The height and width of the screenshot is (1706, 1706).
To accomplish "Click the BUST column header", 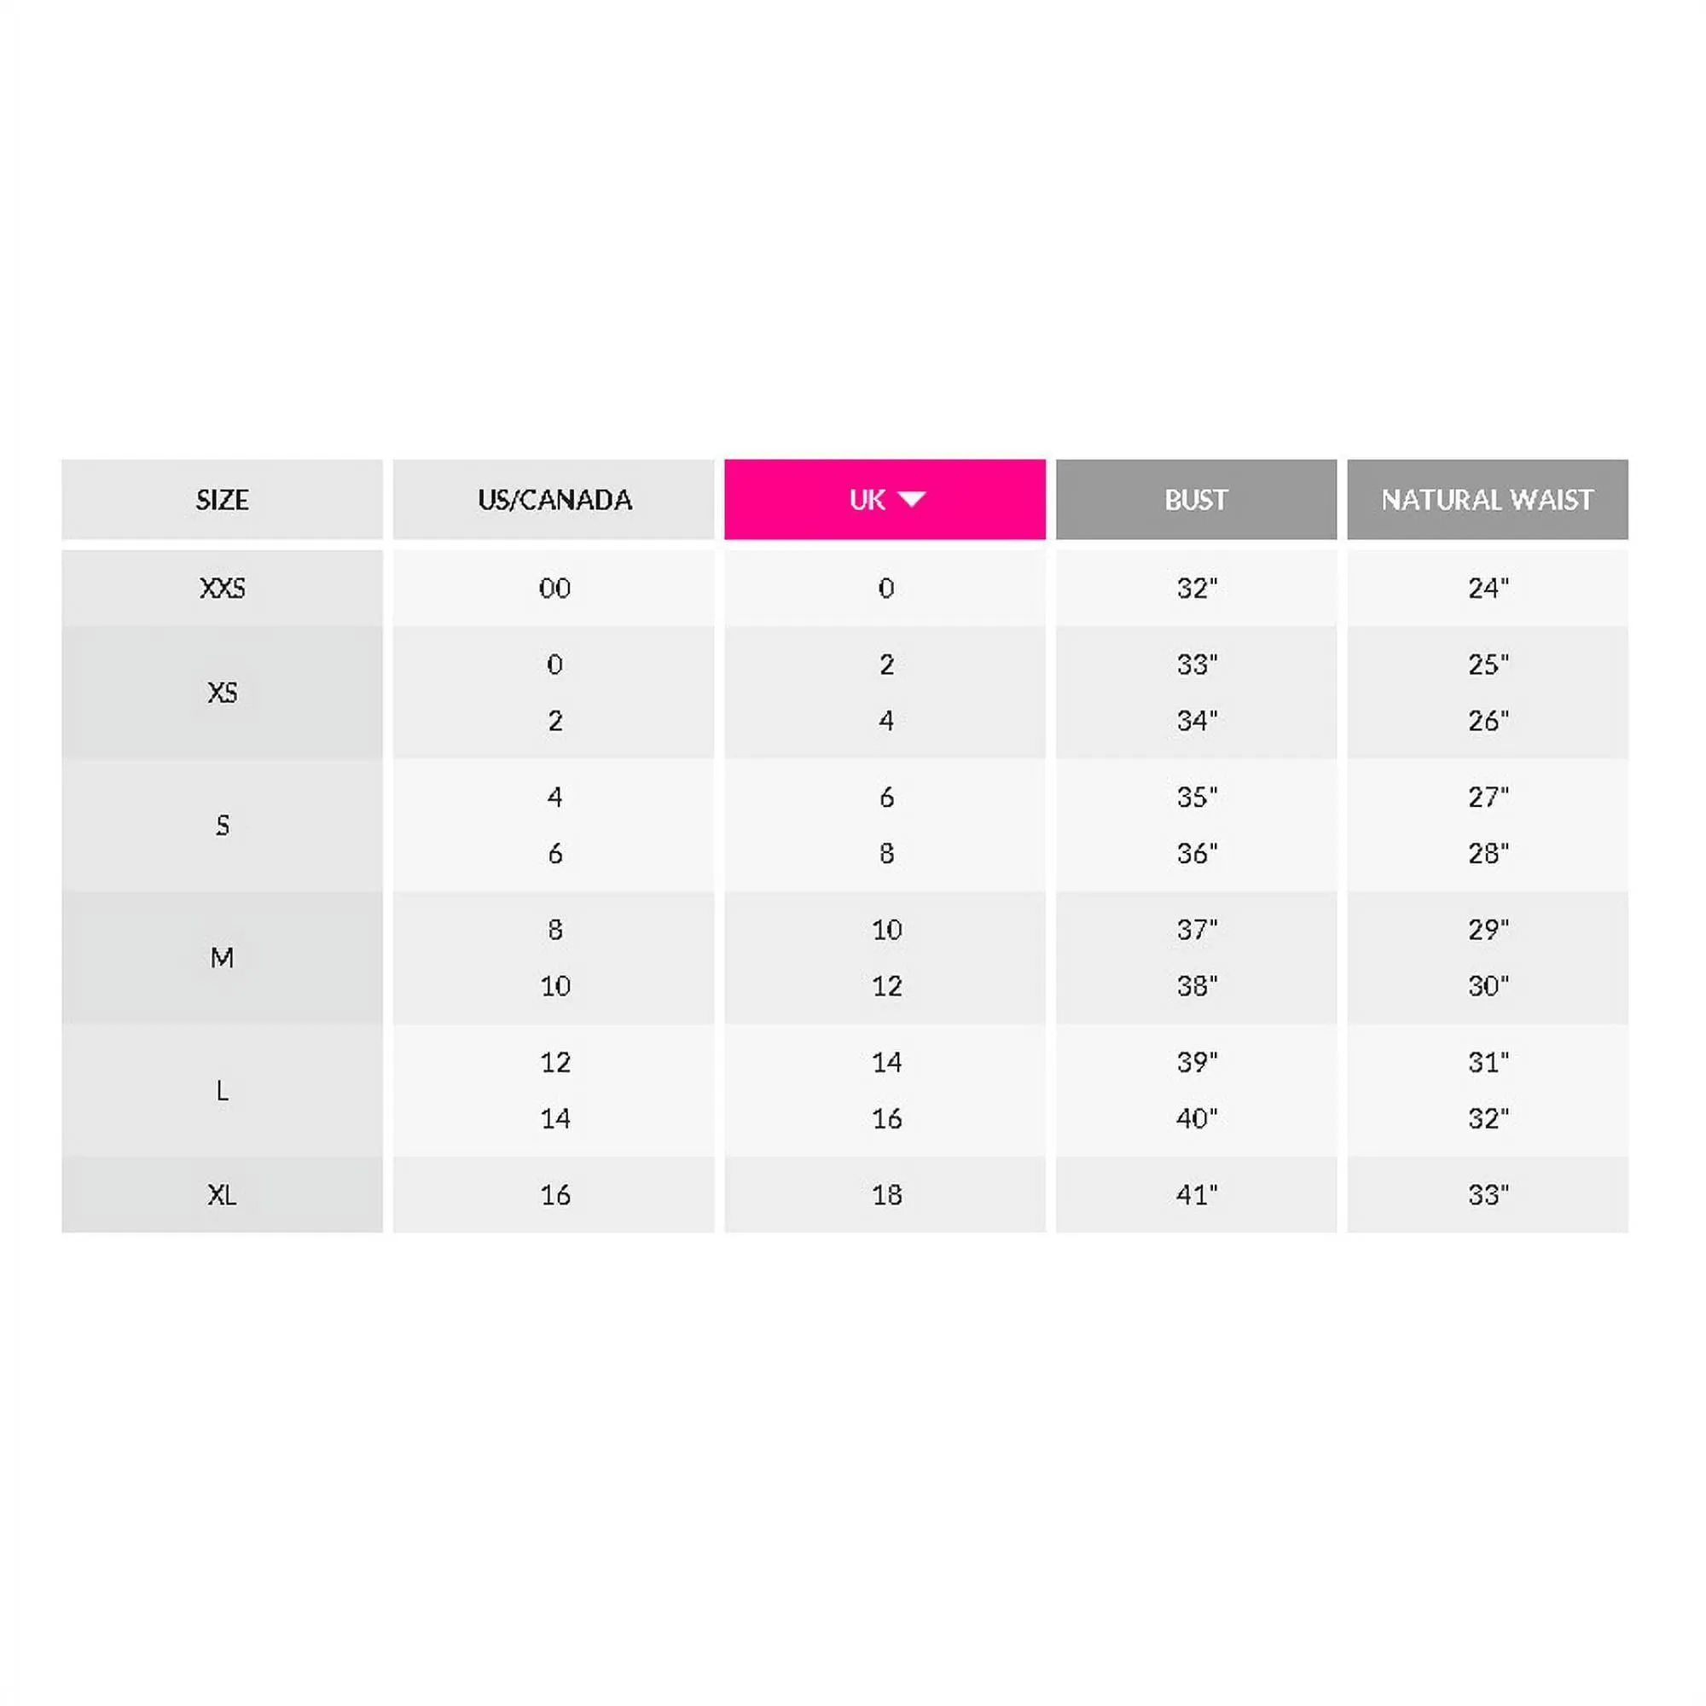I will [x=1196, y=500].
